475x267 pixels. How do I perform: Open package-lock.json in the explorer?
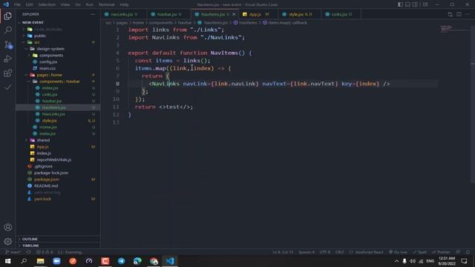[51, 173]
